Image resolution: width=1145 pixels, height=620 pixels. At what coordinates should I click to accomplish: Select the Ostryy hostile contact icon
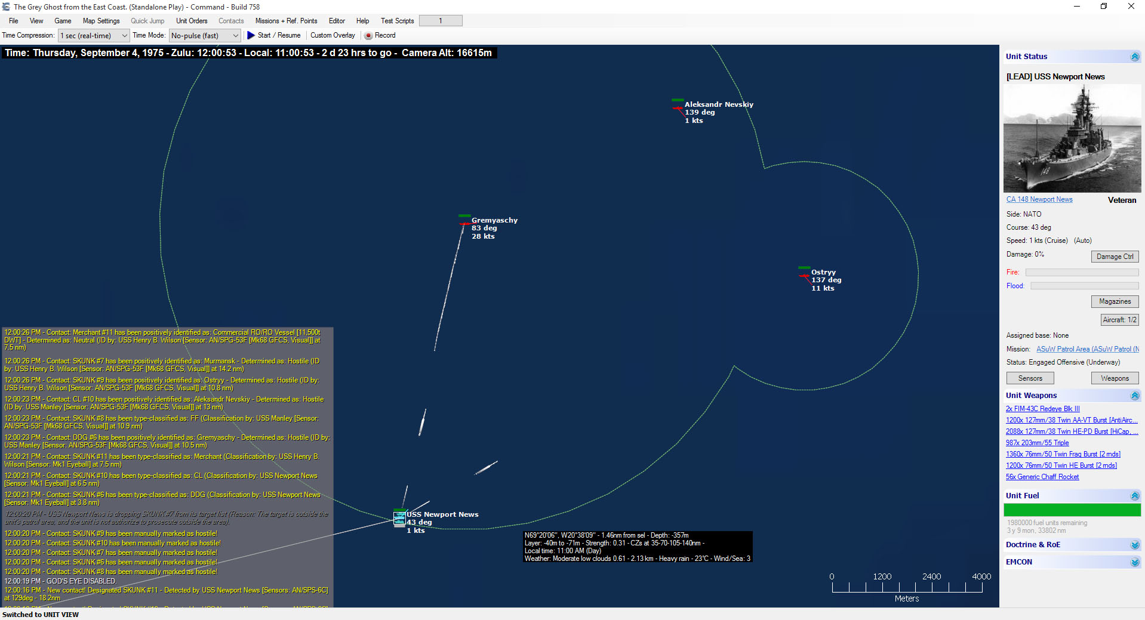click(x=804, y=274)
